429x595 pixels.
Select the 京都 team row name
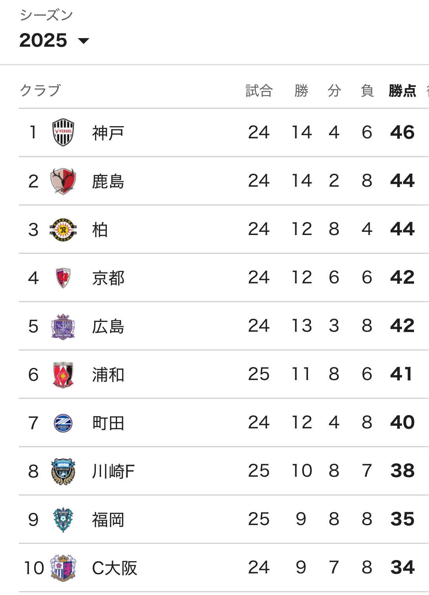click(x=108, y=278)
